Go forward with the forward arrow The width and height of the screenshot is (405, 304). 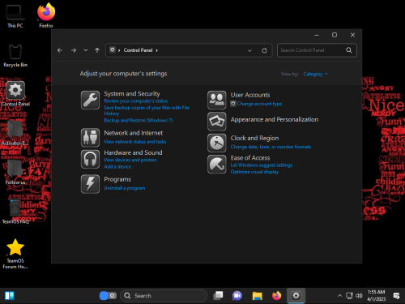[74, 50]
